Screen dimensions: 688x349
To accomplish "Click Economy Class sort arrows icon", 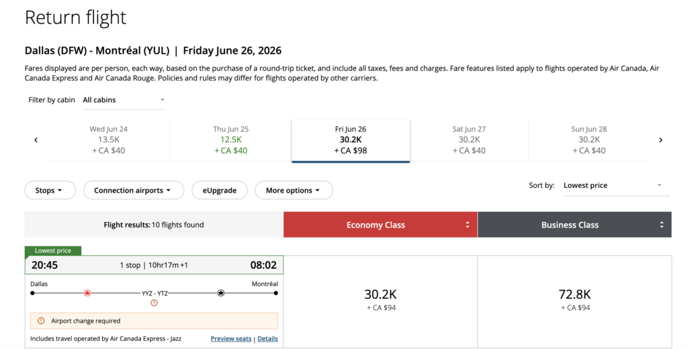I will (468, 226).
